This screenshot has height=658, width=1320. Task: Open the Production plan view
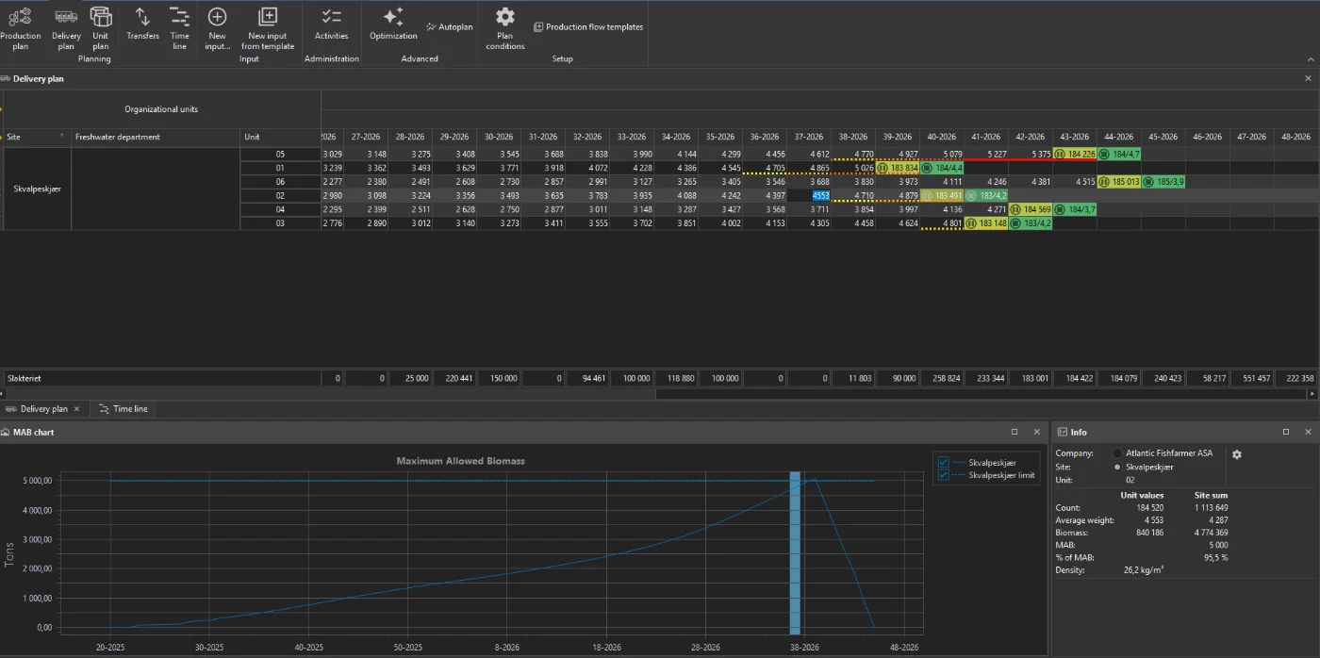click(x=20, y=27)
